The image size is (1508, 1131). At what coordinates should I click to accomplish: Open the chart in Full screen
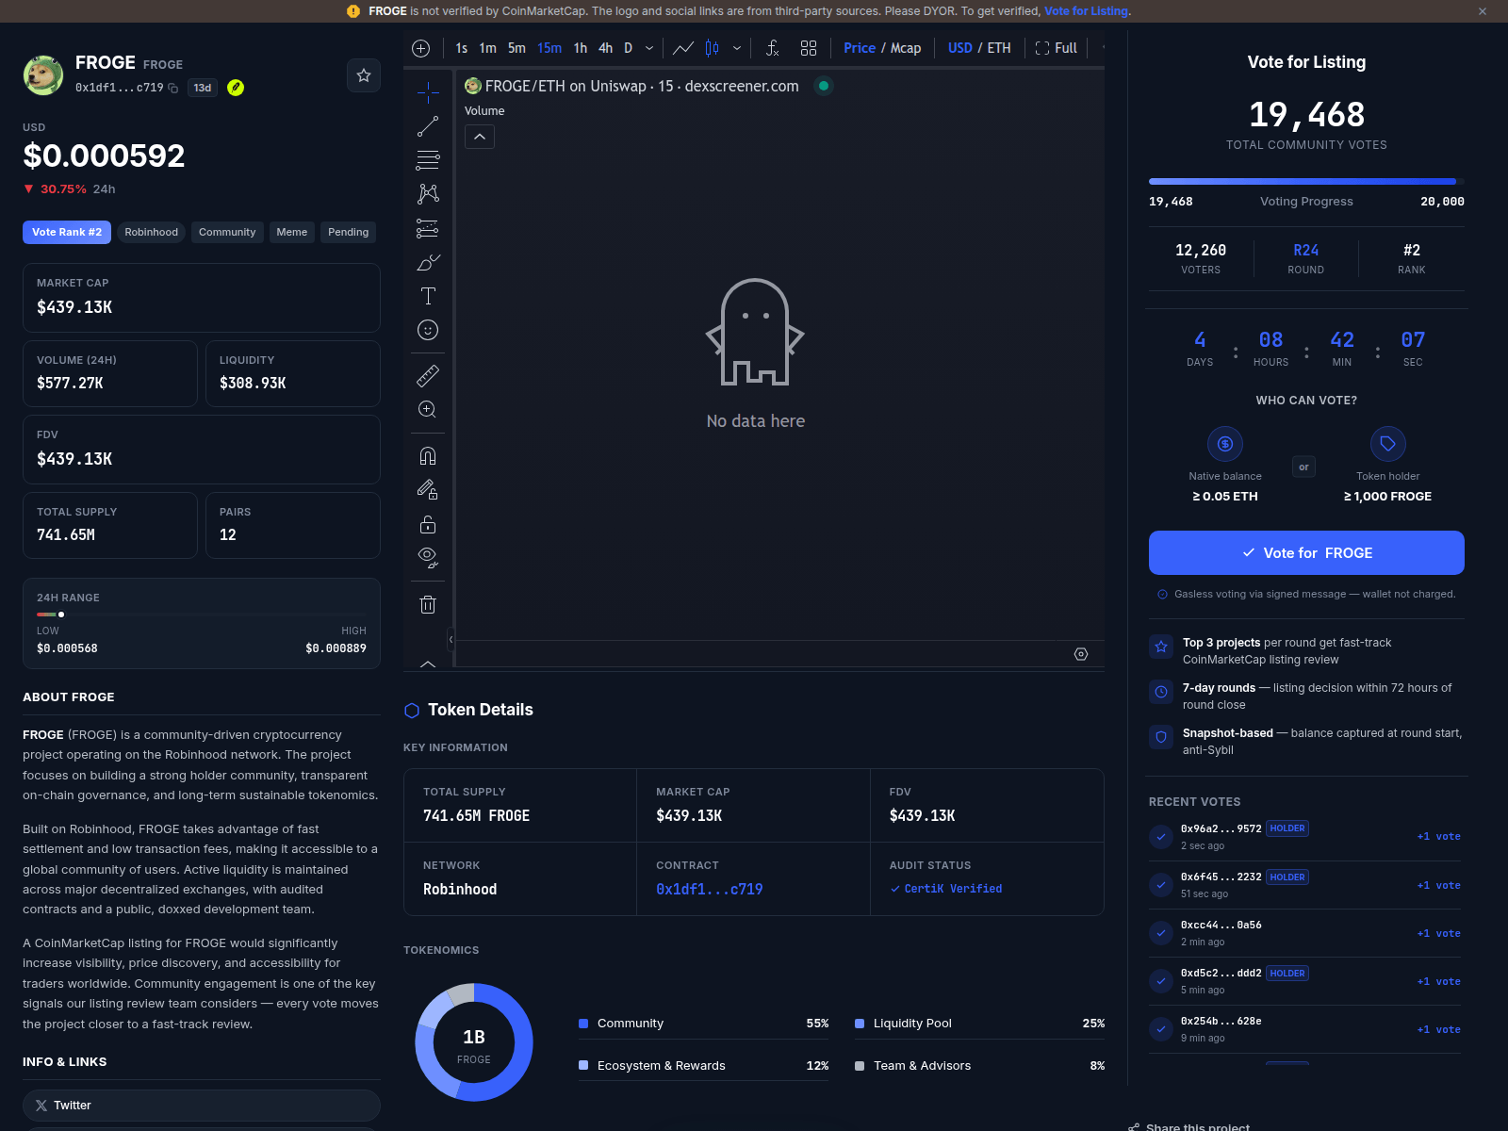(x=1056, y=48)
